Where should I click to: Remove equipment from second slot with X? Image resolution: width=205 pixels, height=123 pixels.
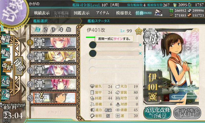click(140, 53)
